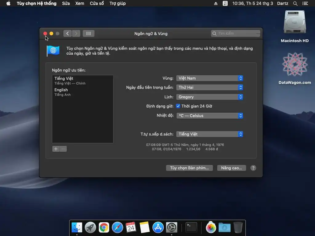Open the VI input source menu icon
The height and width of the screenshot is (236, 315).
[x=225, y=3]
